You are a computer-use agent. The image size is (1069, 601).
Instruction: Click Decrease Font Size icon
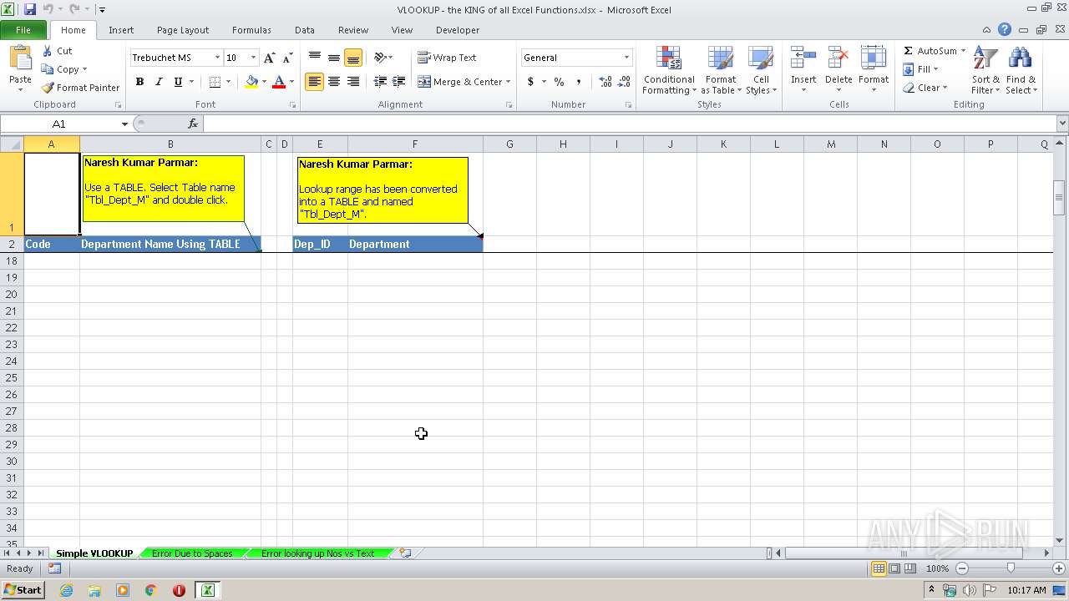point(287,58)
